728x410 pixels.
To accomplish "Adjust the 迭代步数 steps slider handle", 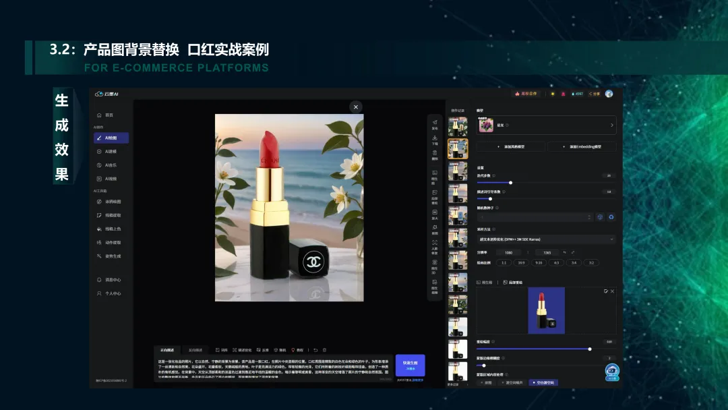I will pyautogui.click(x=510, y=183).
